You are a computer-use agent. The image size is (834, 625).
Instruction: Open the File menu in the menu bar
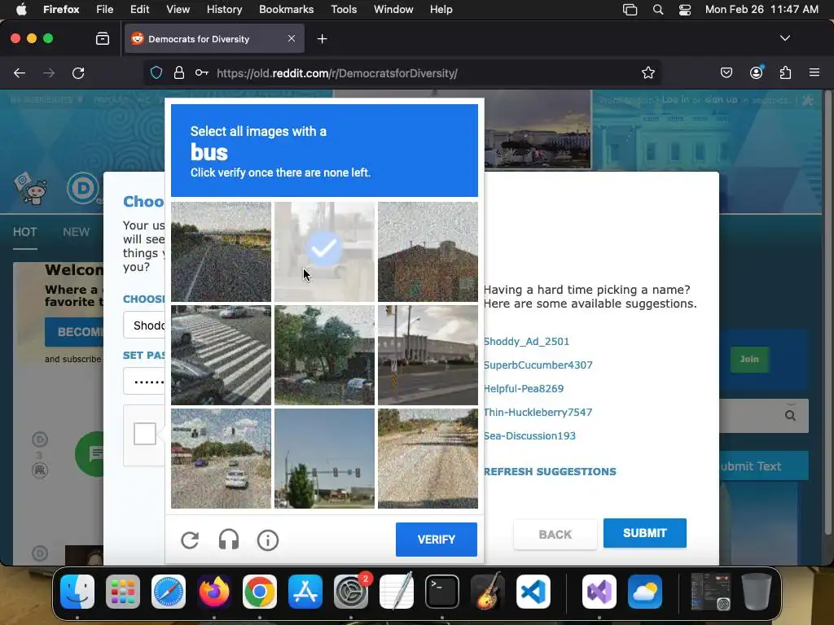105,10
